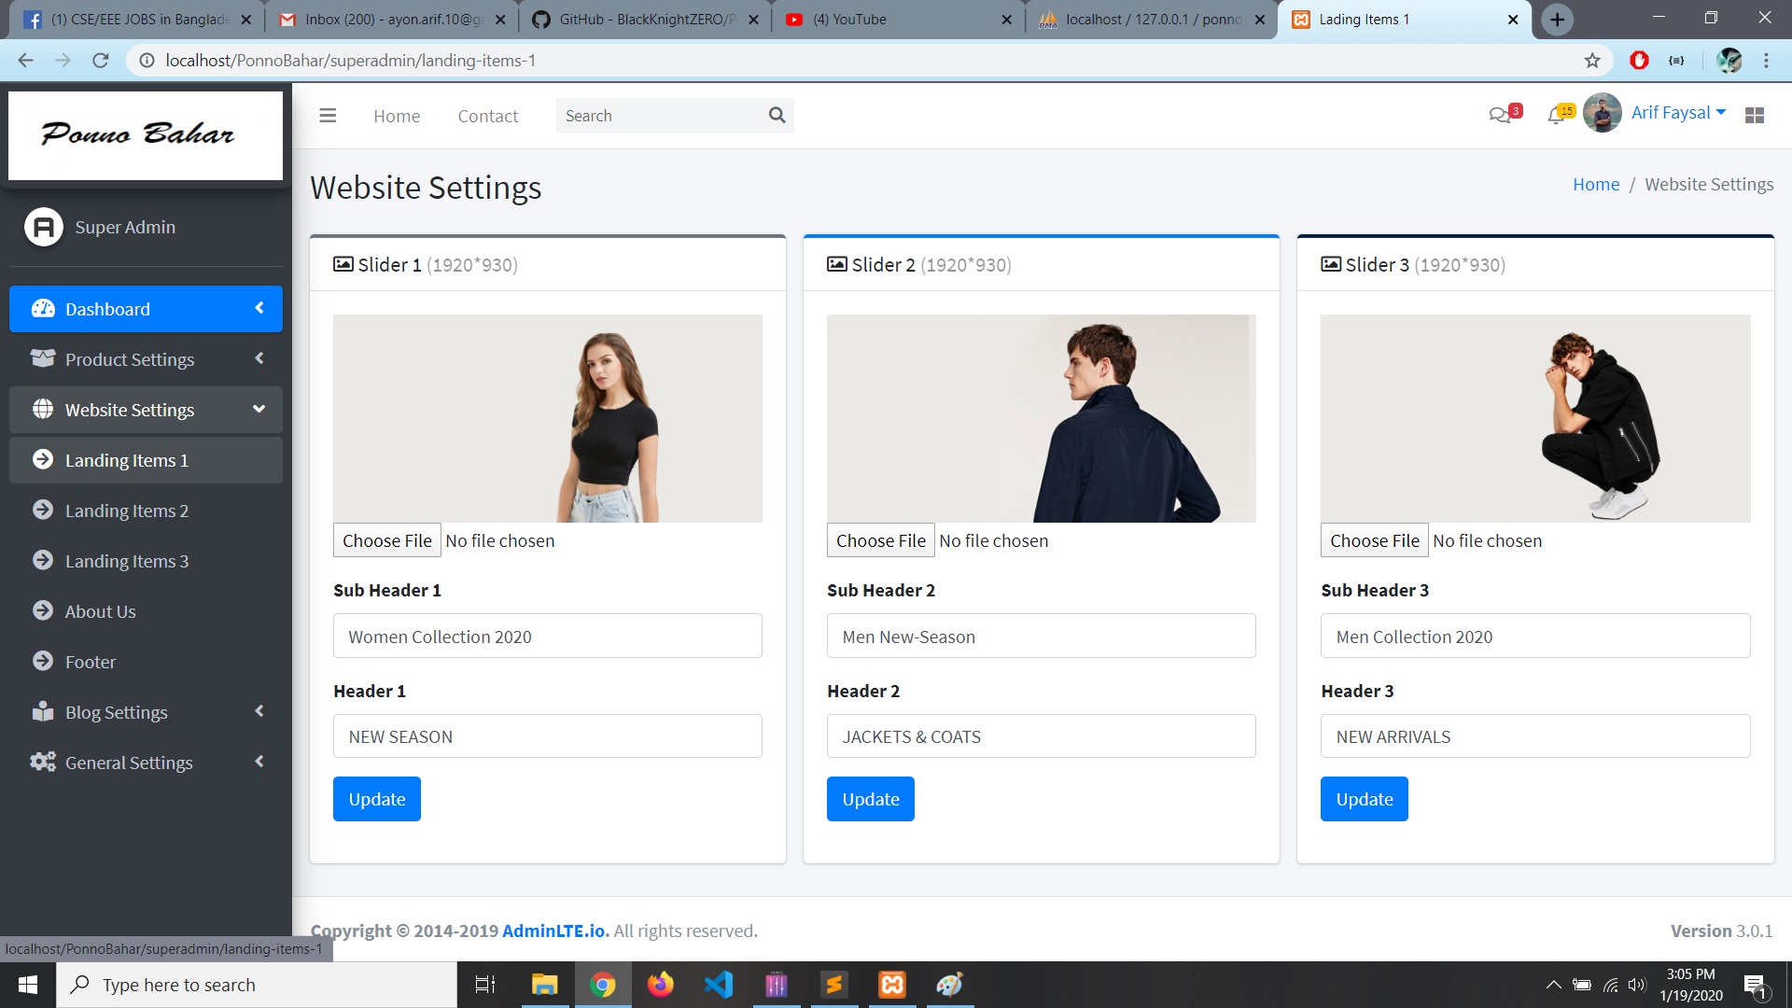The width and height of the screenshot is (1792, 1008).
Task: Open the Home breadcrumb link
Action: [x=1596, y=184]
